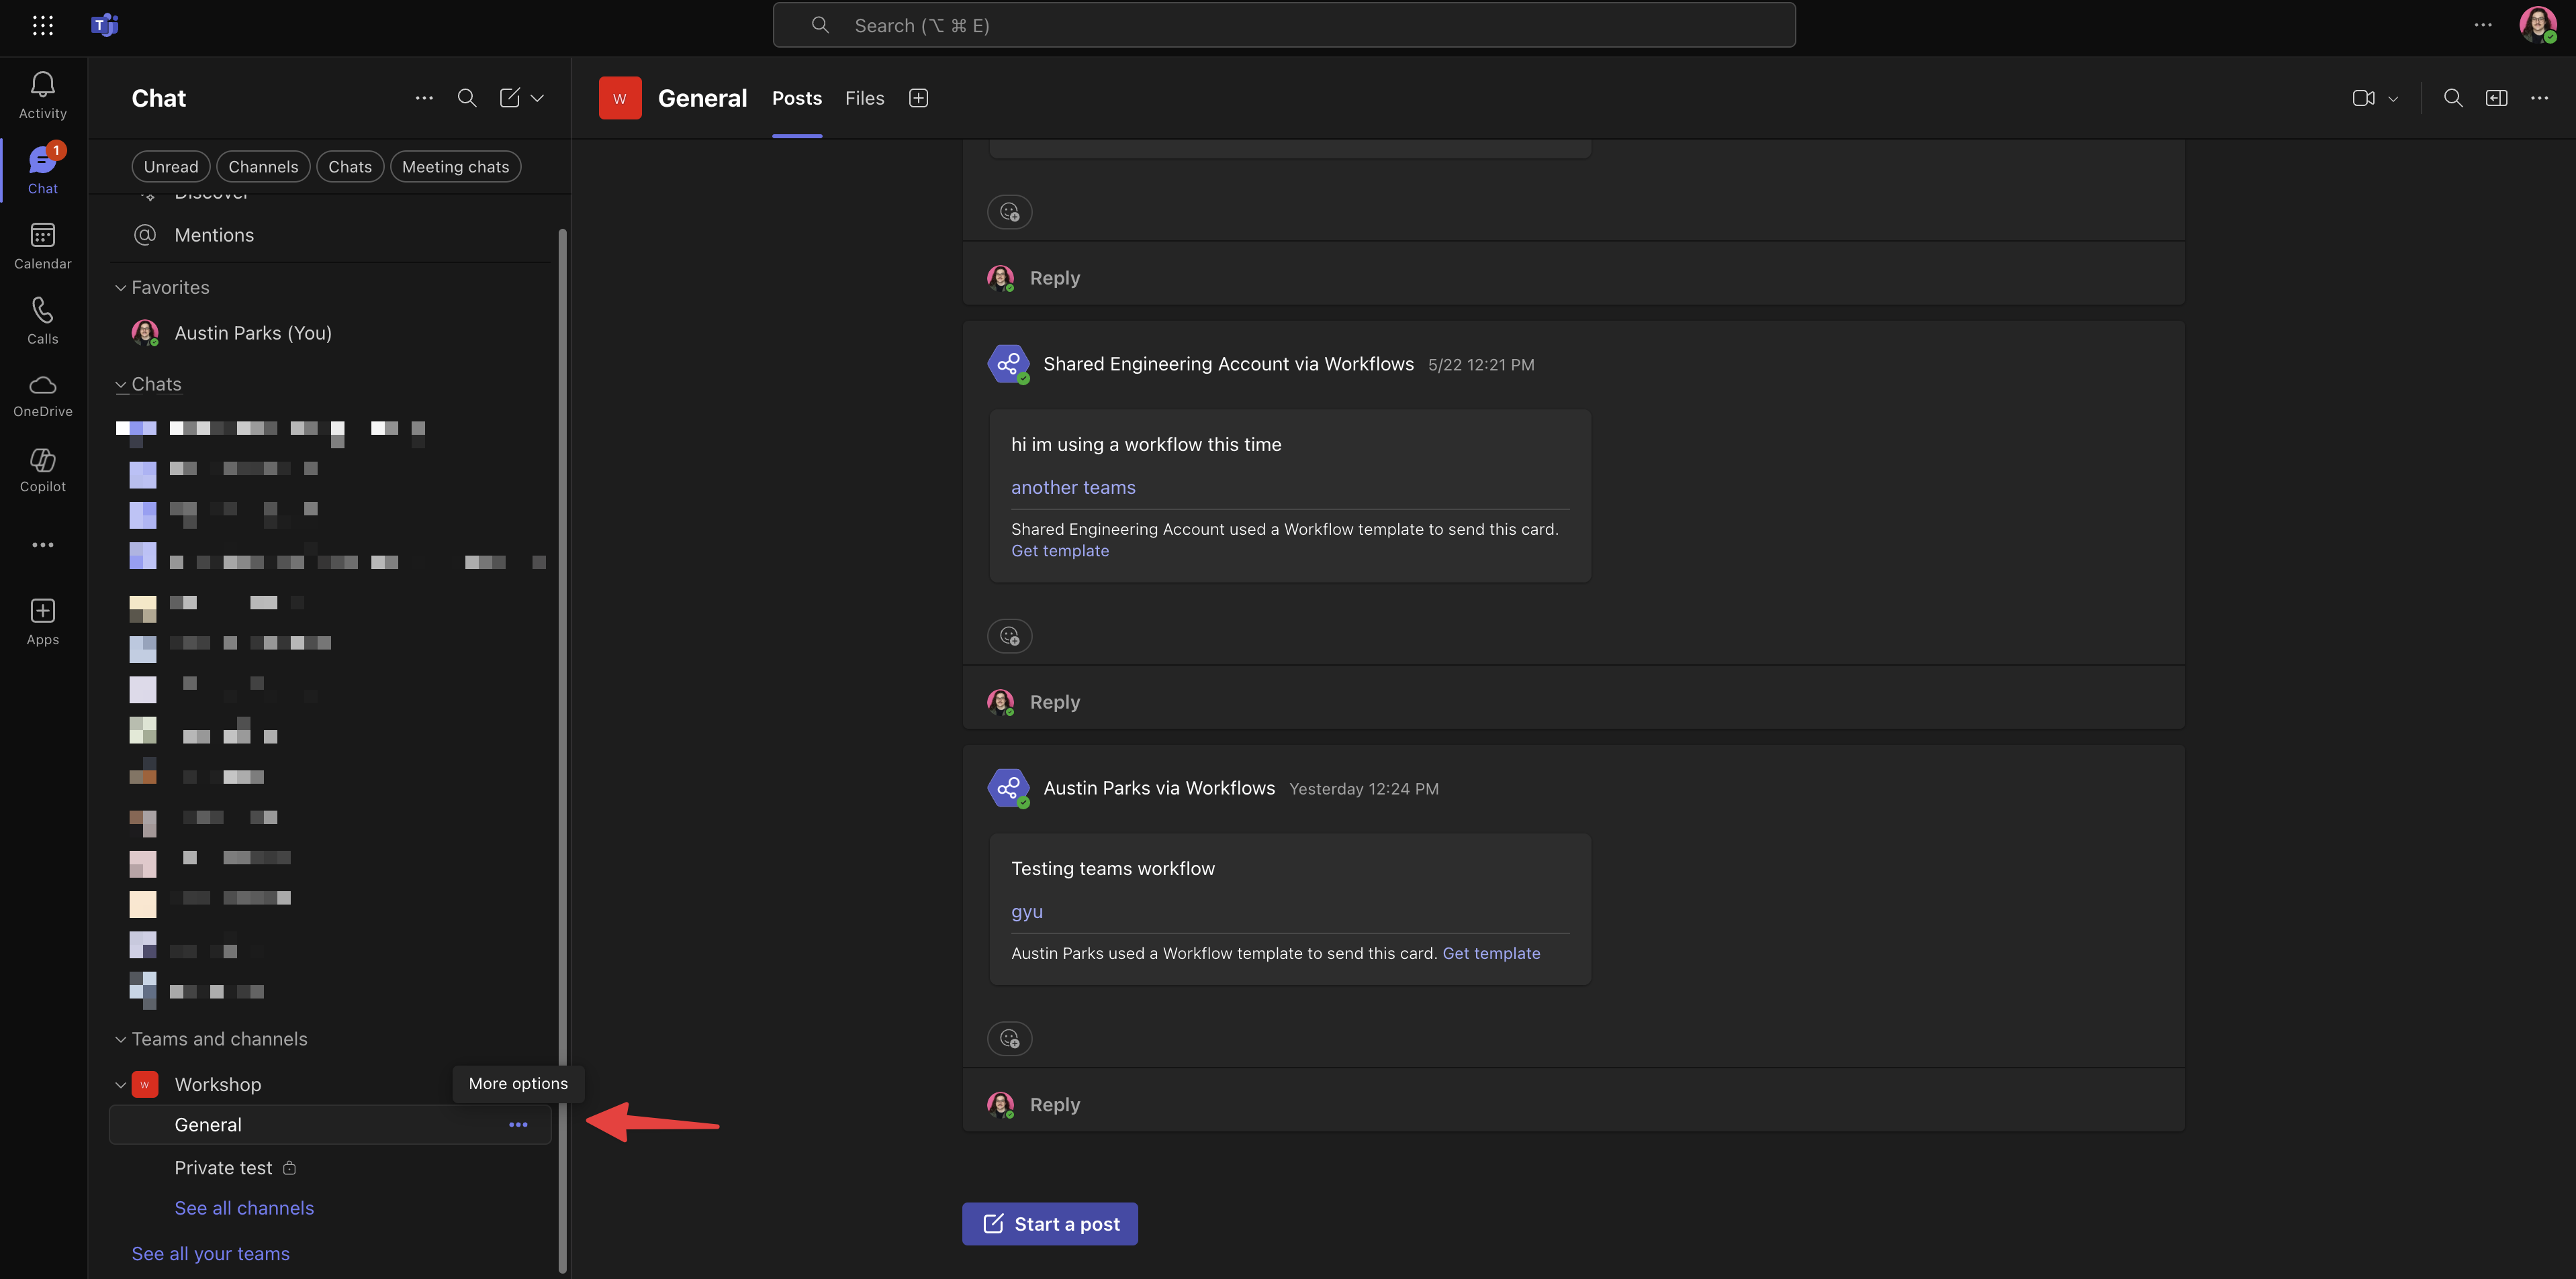
Task: Add reaction on the topmost partial message
Action: point(1009,212)
